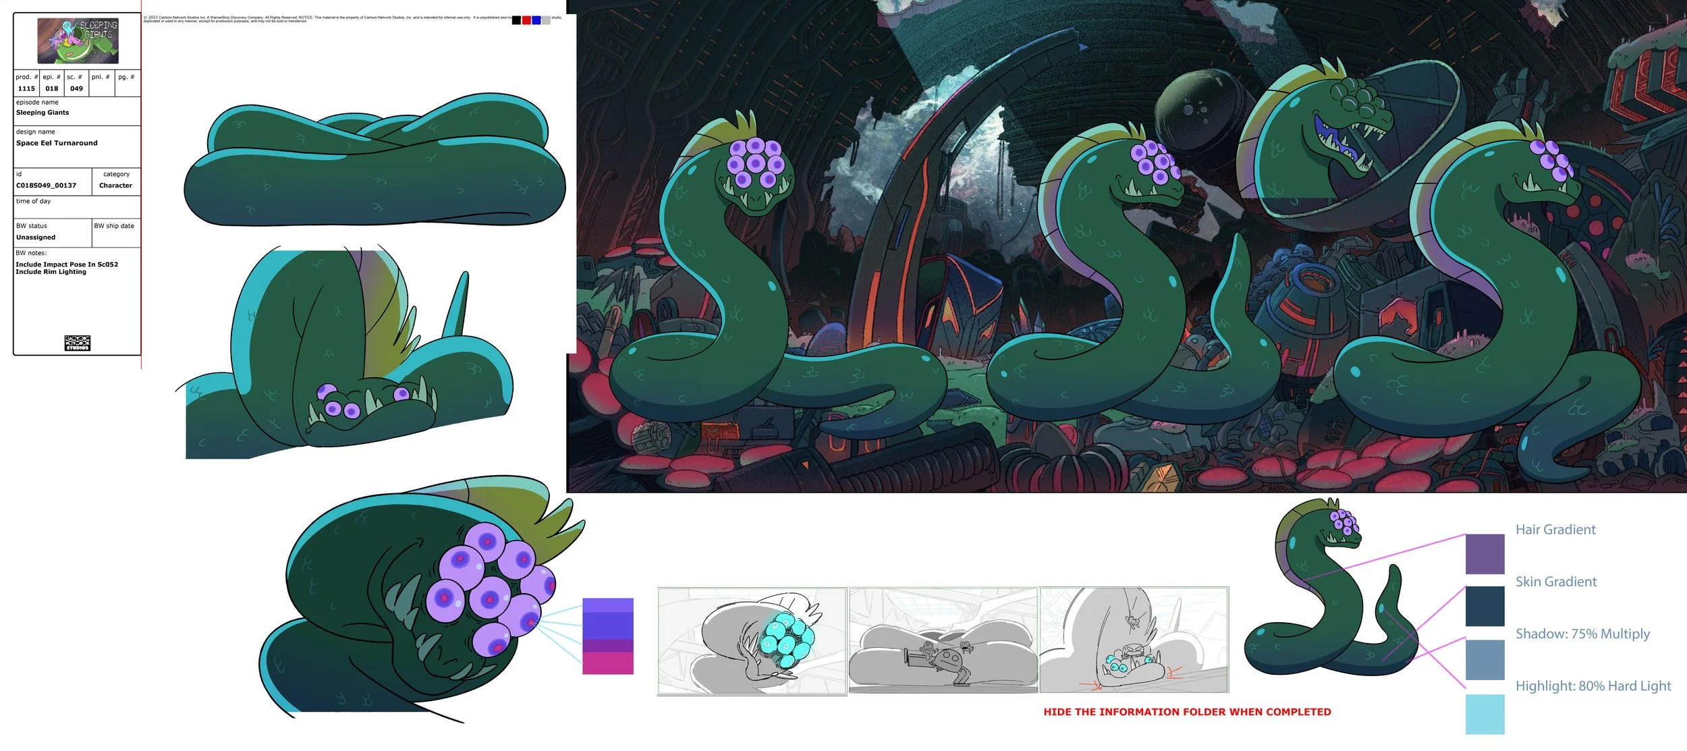The width and height of the screenshot is (1687, 751).
Task: Pick the Shadow 75% Multiply swatch
Action: pos(1485,660)
